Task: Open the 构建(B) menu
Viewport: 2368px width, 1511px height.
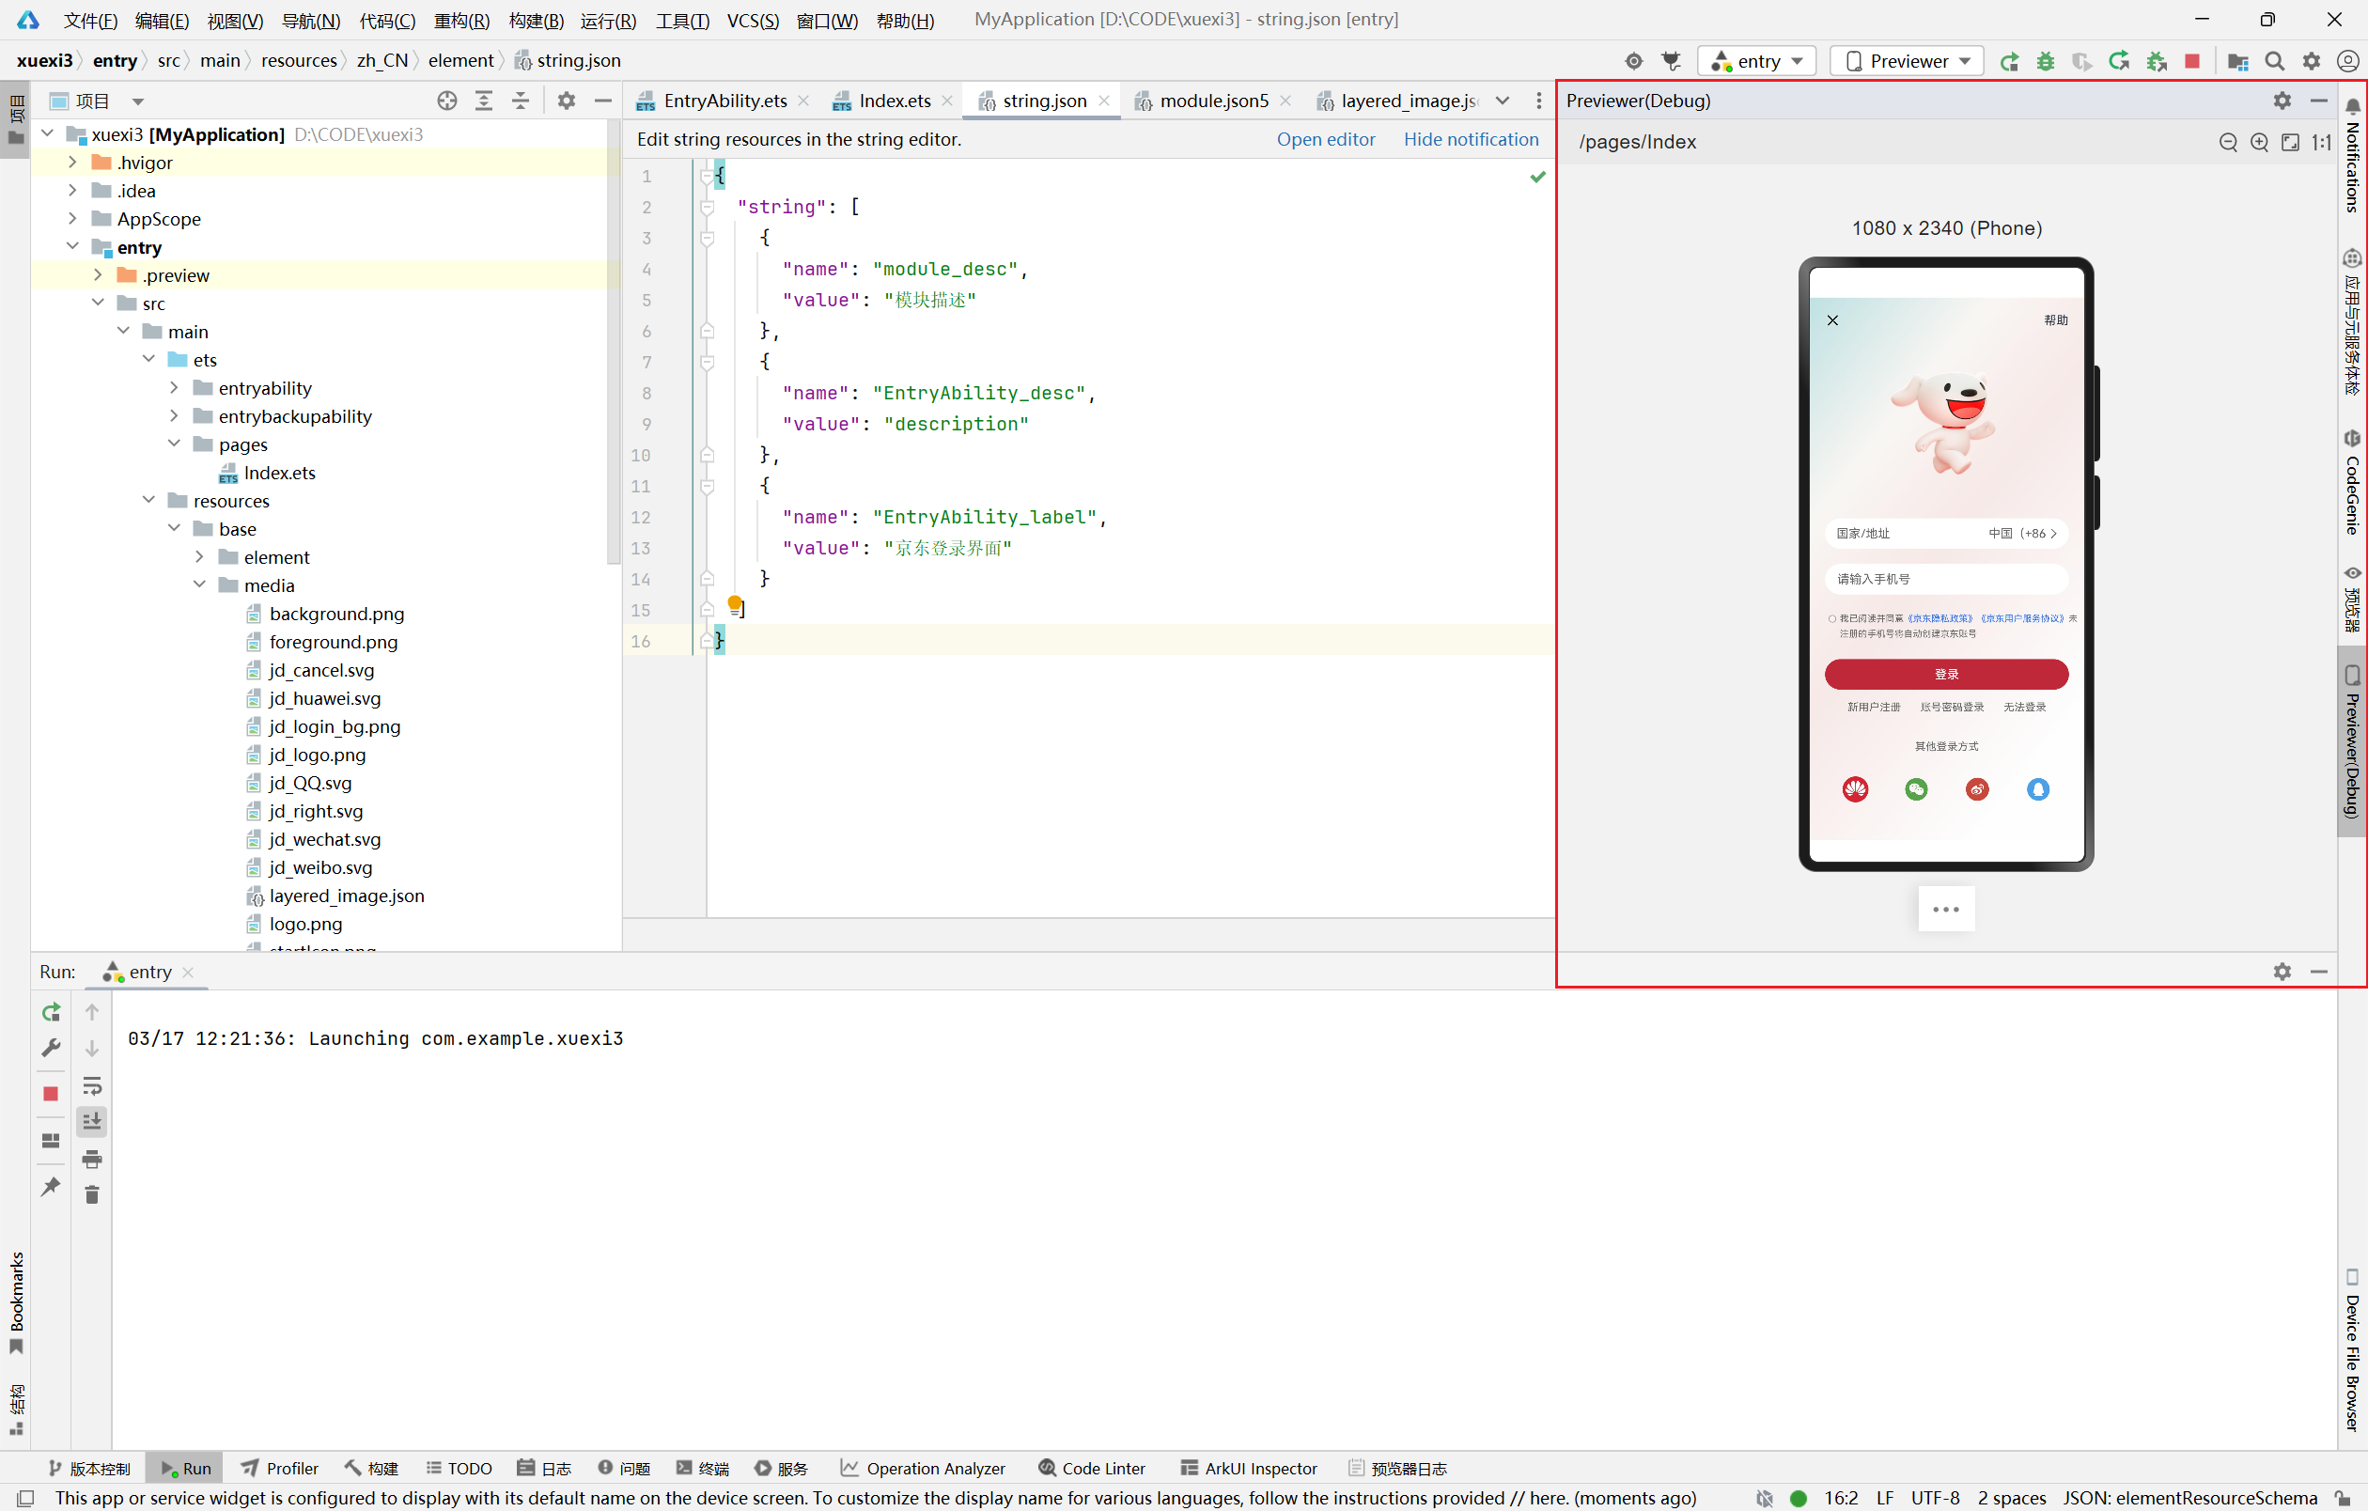Action: (x=535, y=20)
